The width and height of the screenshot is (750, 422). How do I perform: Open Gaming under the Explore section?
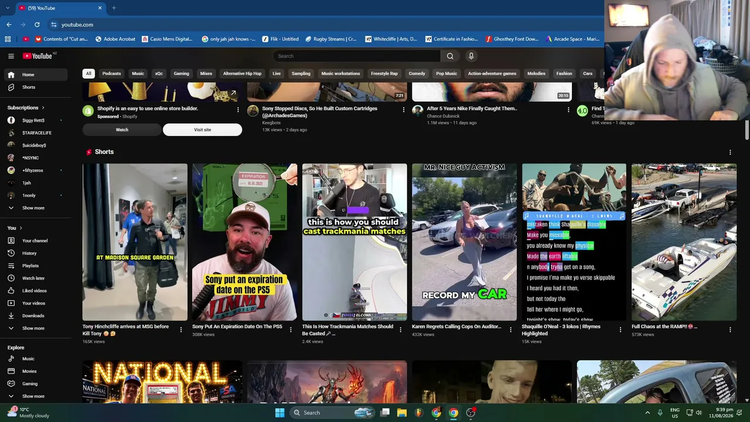[x=36, y=384]
